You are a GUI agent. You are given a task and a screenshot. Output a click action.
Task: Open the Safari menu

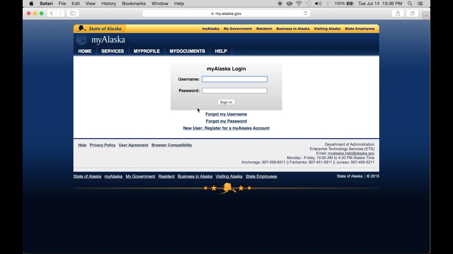[46, 4]
